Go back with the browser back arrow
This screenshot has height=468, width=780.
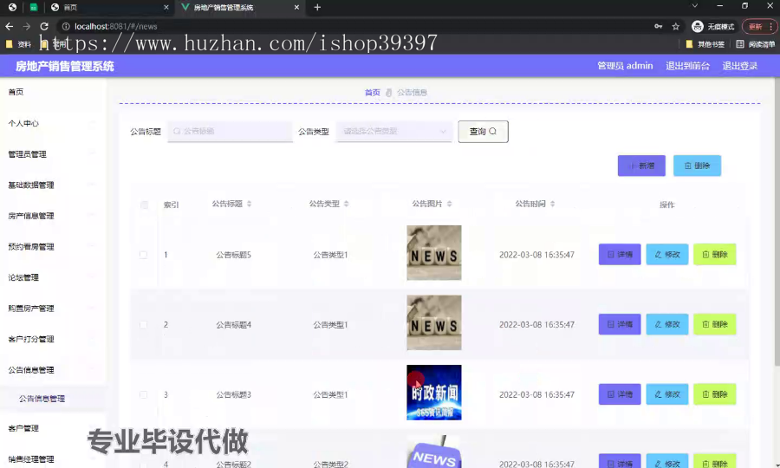click(9, 26)
